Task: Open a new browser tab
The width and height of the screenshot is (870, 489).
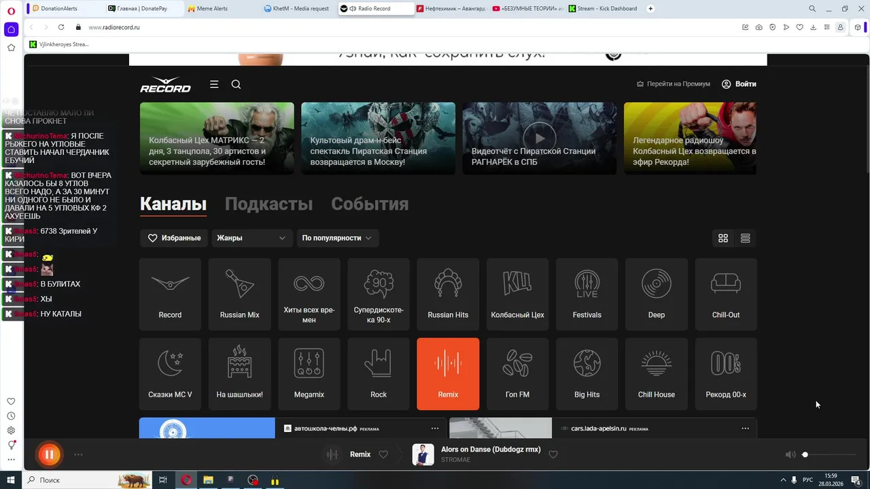Action: pos(650,9)
